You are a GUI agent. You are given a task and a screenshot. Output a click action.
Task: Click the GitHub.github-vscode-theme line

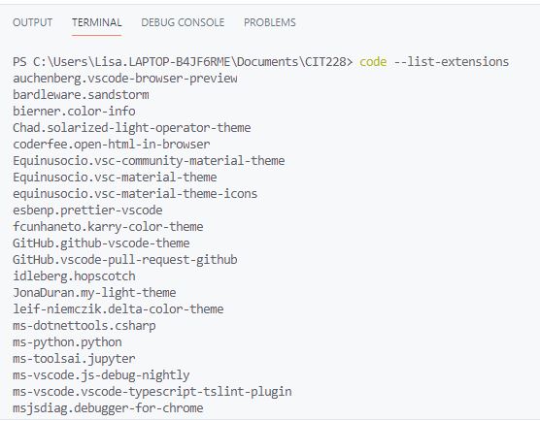click(x=101, y=243)
